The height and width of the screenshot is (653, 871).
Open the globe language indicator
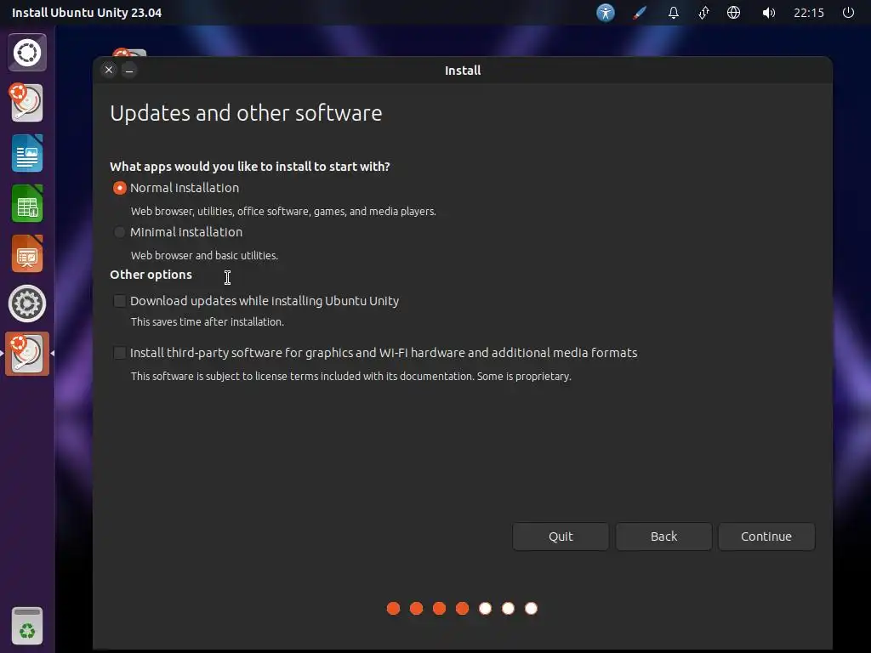pyautogui.click(x=733, y=12)
